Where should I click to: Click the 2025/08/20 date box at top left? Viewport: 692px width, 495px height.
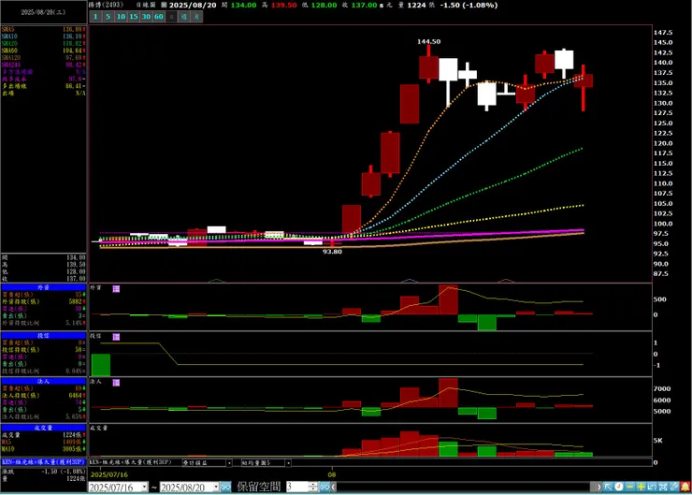tap(43, 12)
